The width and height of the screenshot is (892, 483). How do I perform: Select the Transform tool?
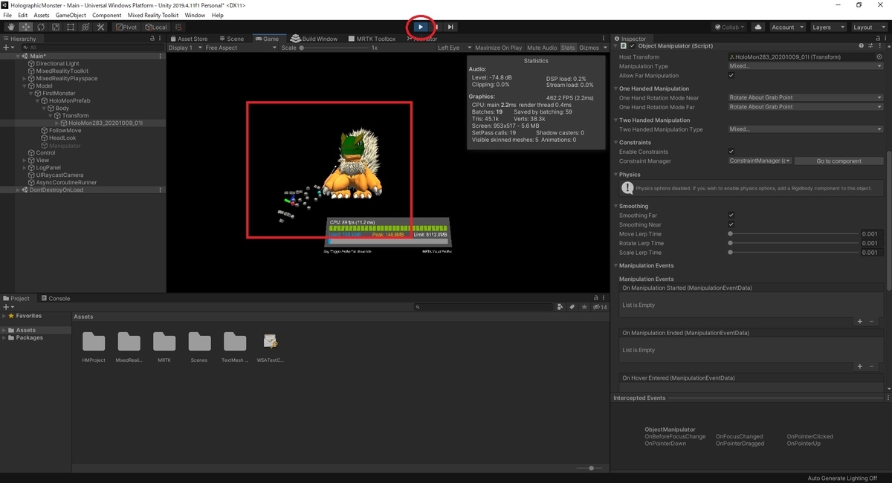(x=85, y=27)
